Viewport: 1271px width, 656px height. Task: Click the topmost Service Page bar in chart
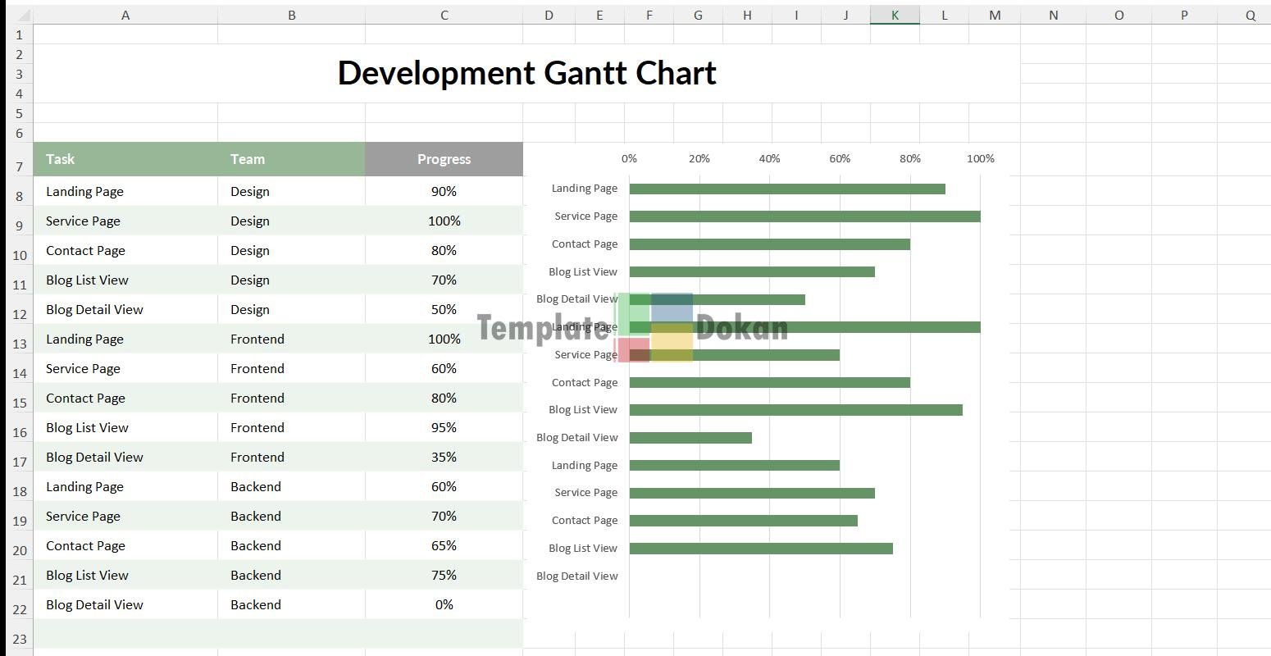pos(804,216)
